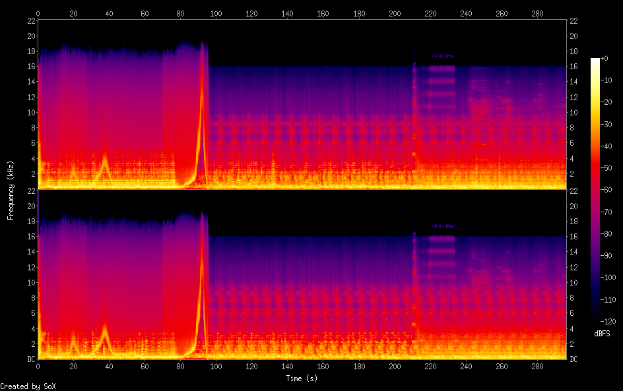The width and height of the screenshot is (623, 391).
Task: Click the bright 16 kHz burst, top channel
Action: tap(442, 68)
